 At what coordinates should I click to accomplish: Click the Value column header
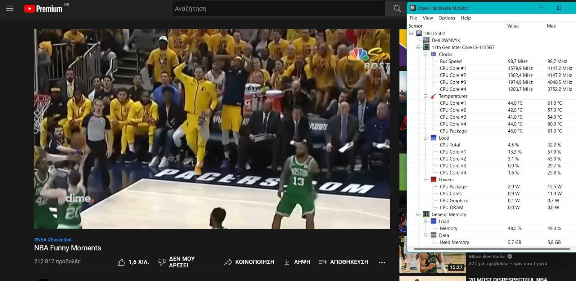coord(525,26)
